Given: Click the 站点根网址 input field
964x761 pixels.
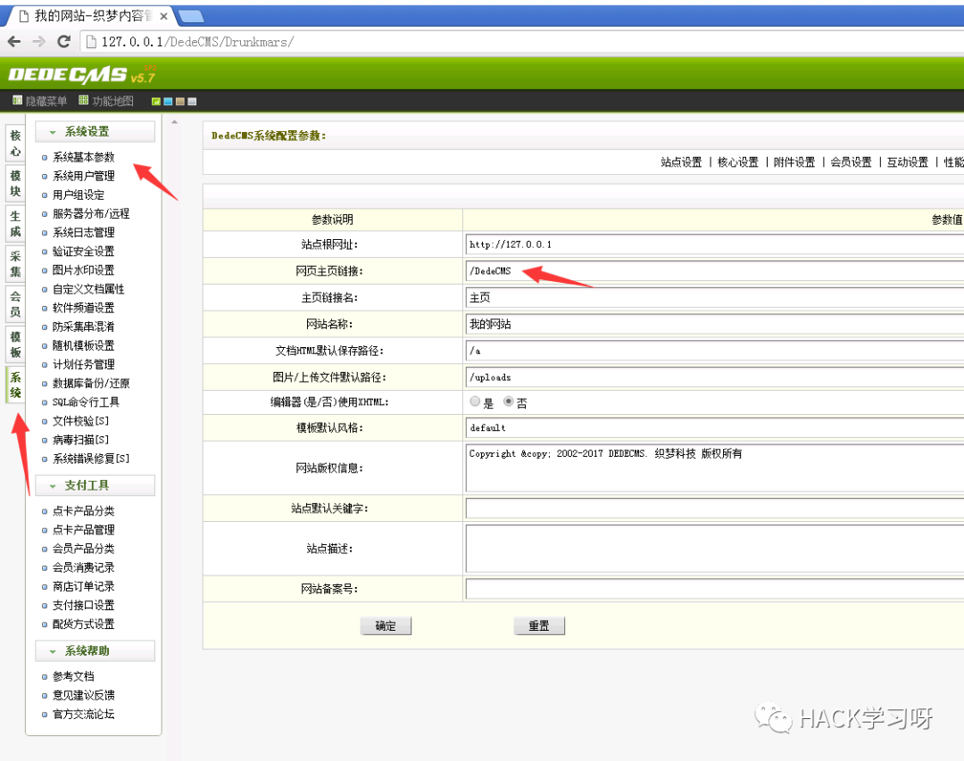Looking at the screenshot, I should 714,244.
